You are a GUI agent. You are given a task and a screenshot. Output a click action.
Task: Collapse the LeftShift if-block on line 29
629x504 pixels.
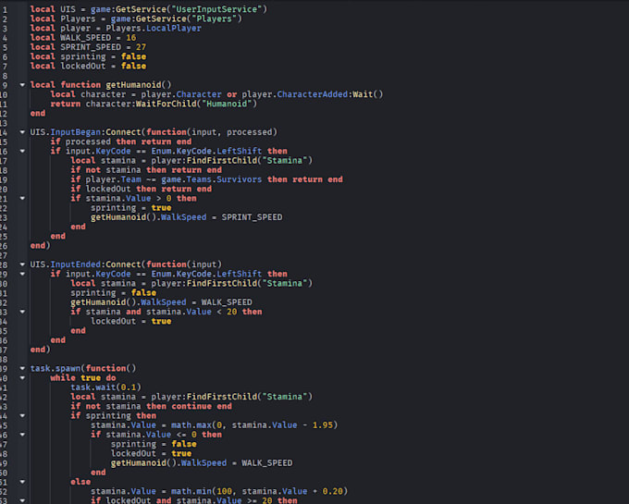coord(22,275)
